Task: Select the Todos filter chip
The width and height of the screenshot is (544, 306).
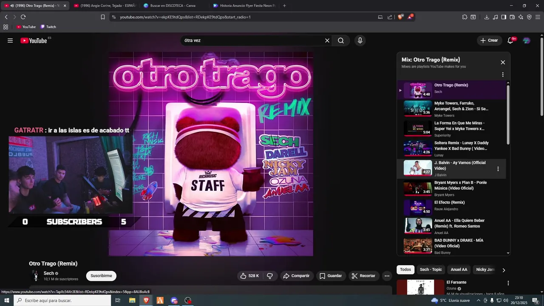Action: coord(405,269)
